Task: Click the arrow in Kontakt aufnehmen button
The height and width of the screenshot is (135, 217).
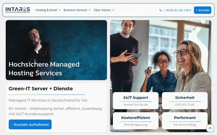Action: tap(12, 125)
